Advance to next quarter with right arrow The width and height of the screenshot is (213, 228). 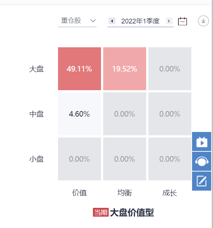pos(169,21)
